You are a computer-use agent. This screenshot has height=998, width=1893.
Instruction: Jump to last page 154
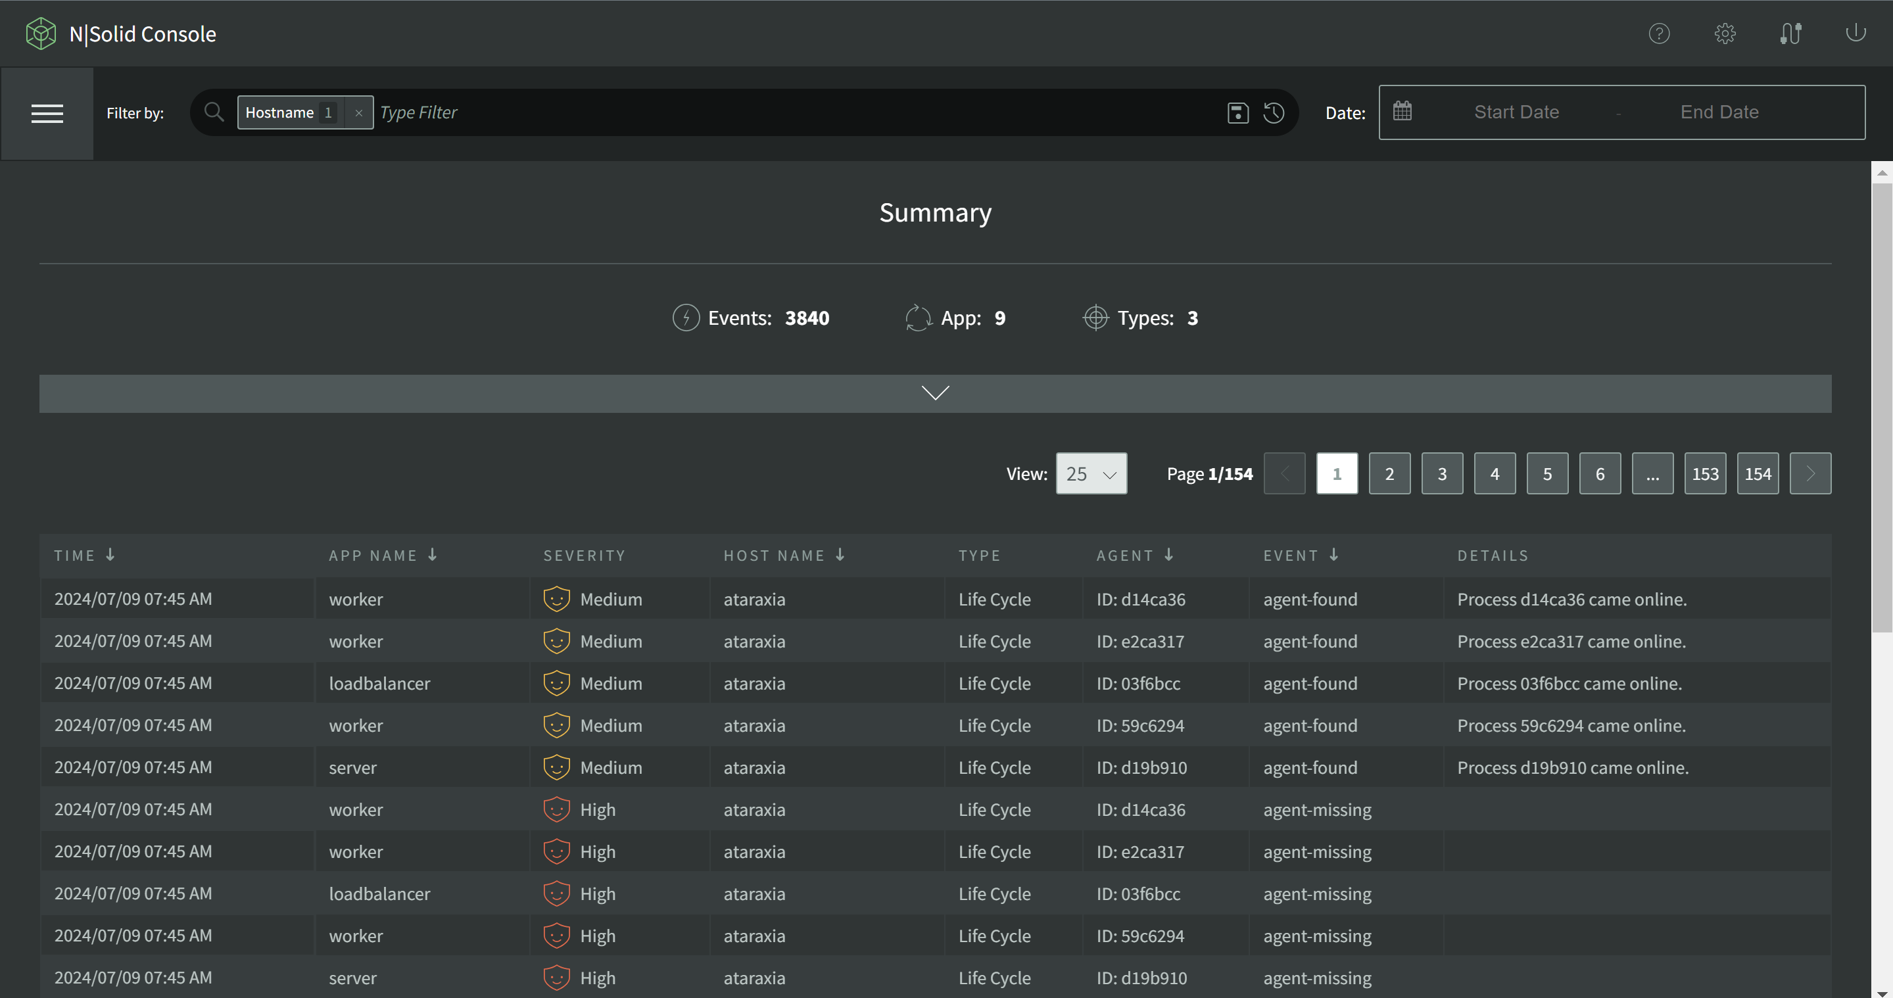click(1758, 473)
